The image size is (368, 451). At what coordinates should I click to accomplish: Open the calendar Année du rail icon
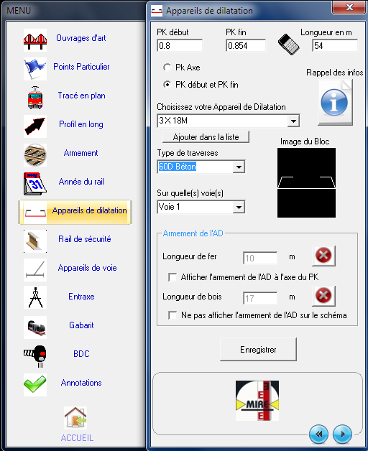(35, 184)
